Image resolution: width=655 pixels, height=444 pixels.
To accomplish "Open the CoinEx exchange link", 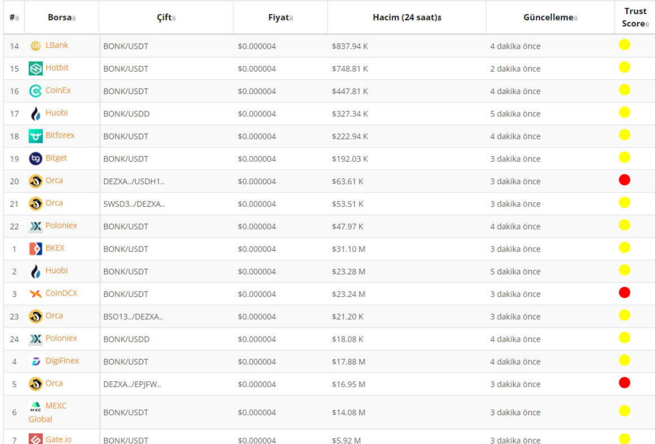I will click(58, 90).
